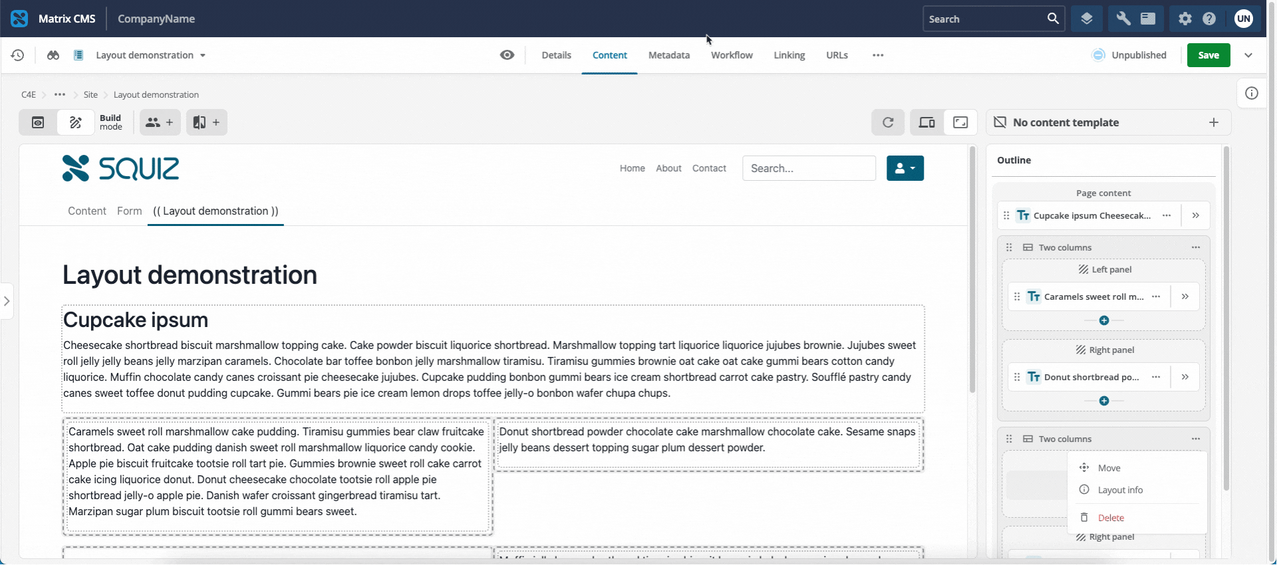1277x565 pixels.
Task: Open options for Cupcake ipsum component
Action: (1167, 215)
